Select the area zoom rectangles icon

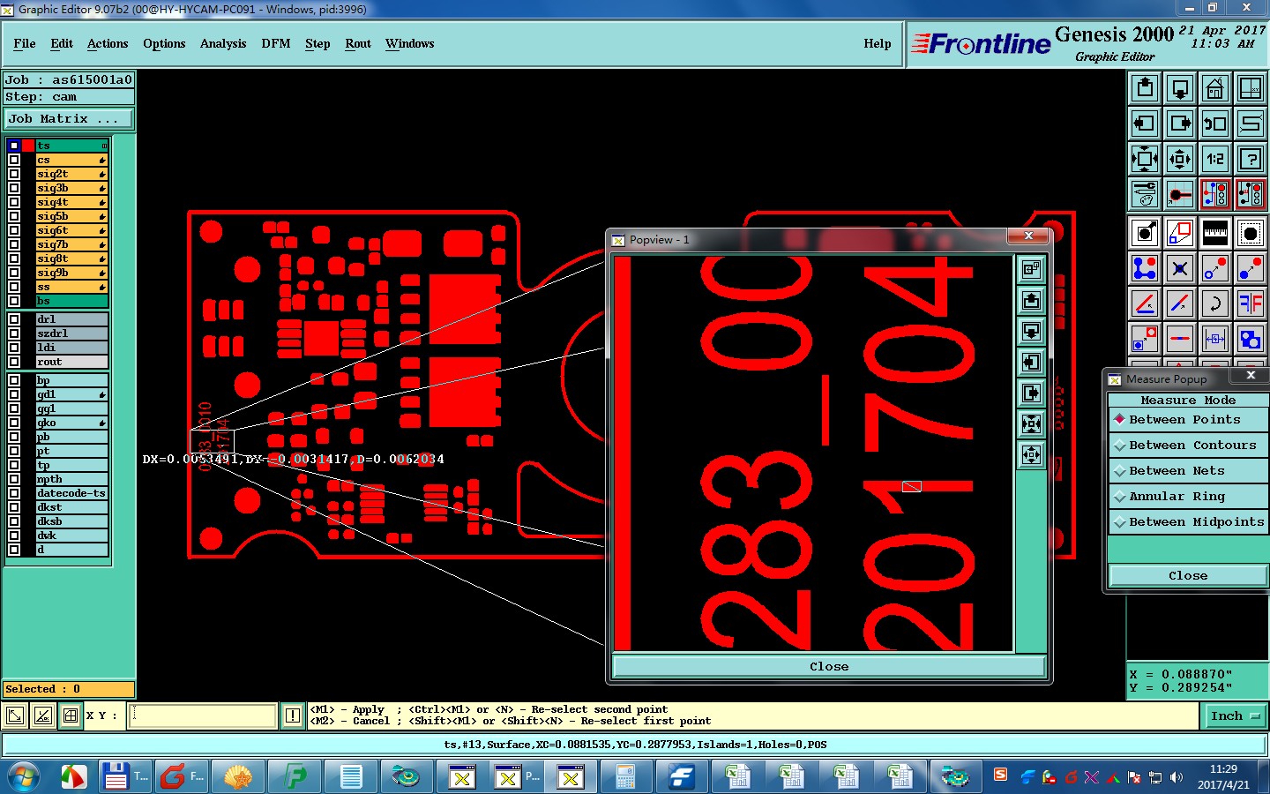(1180, 232)
